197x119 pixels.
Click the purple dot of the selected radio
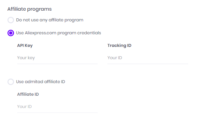tap(11, 33)
